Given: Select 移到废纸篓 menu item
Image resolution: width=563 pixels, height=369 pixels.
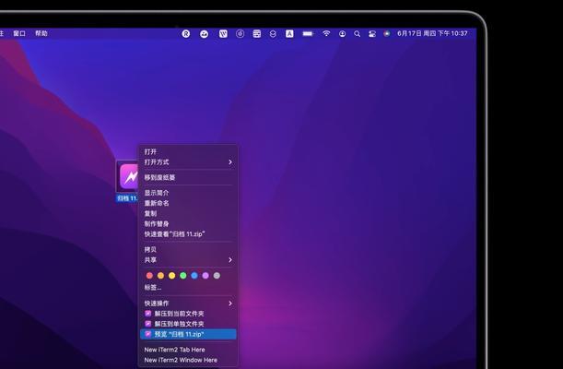Looking at the screenshot, I should point(188,177).
